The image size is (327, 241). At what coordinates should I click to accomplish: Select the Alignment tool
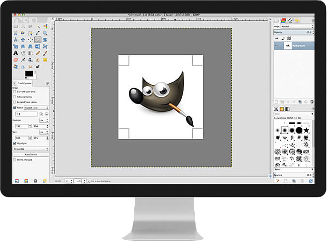coord(30,40)
